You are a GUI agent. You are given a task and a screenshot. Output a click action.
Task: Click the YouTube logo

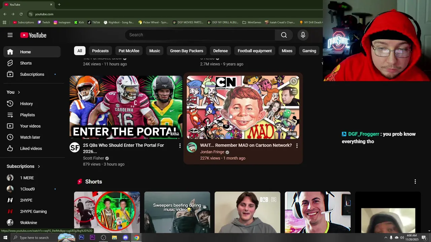[33, 35]
